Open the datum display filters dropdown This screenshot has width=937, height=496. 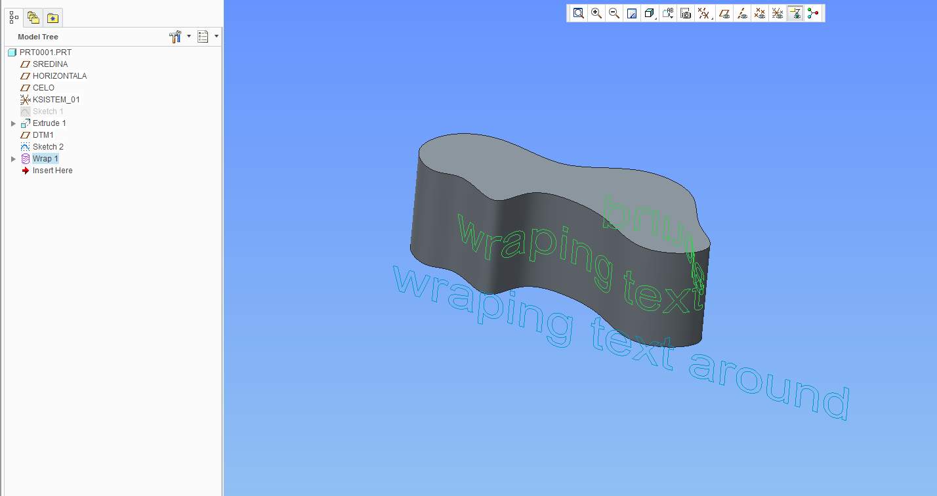click(704, 13)
